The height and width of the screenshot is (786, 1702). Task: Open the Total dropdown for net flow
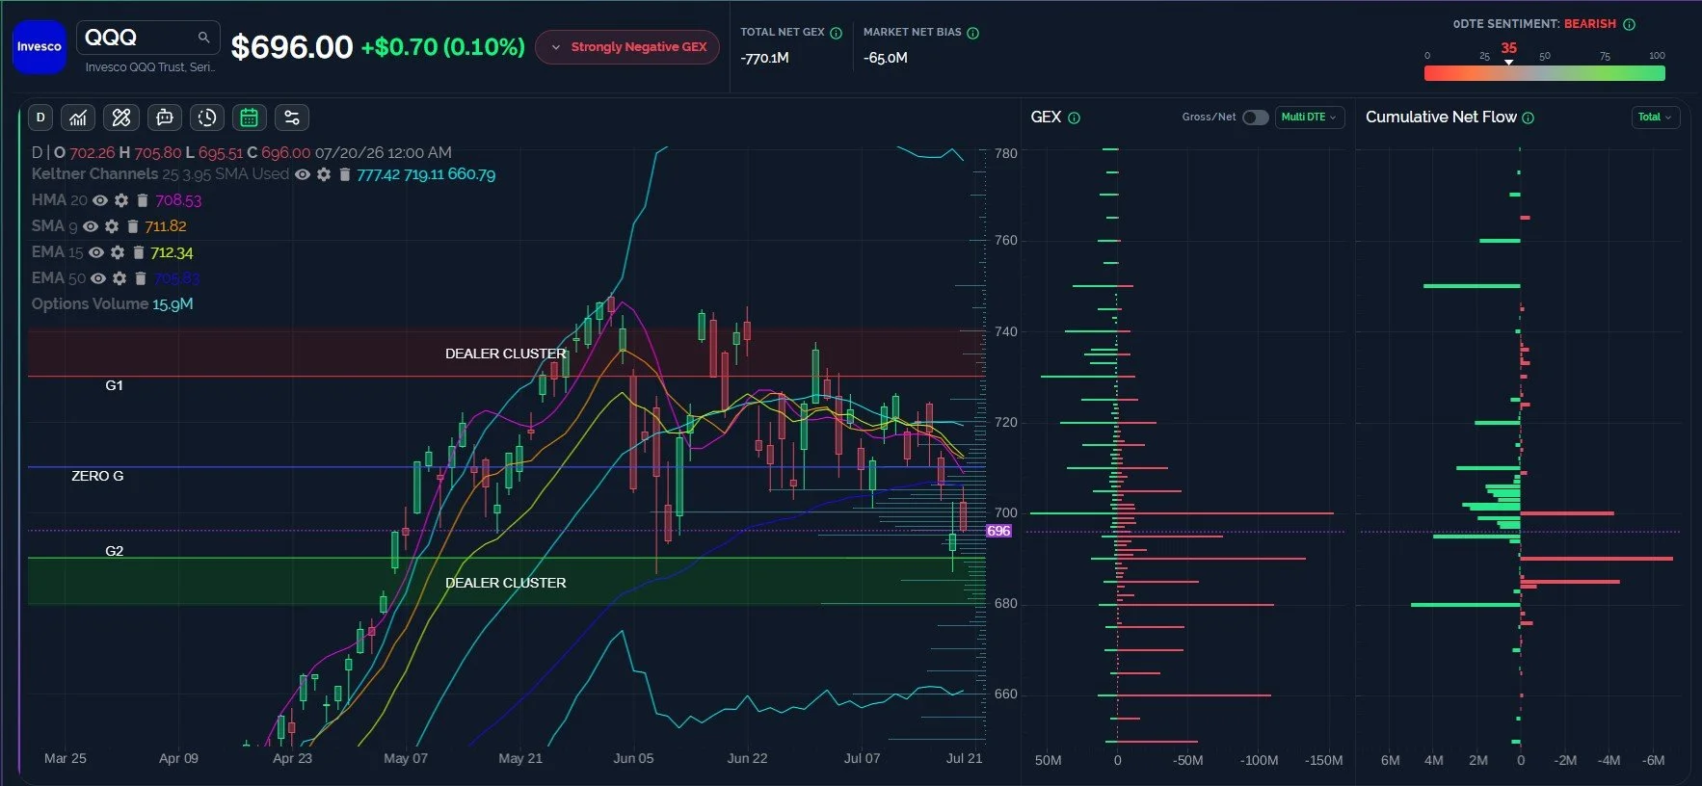tap(1655, 118)
